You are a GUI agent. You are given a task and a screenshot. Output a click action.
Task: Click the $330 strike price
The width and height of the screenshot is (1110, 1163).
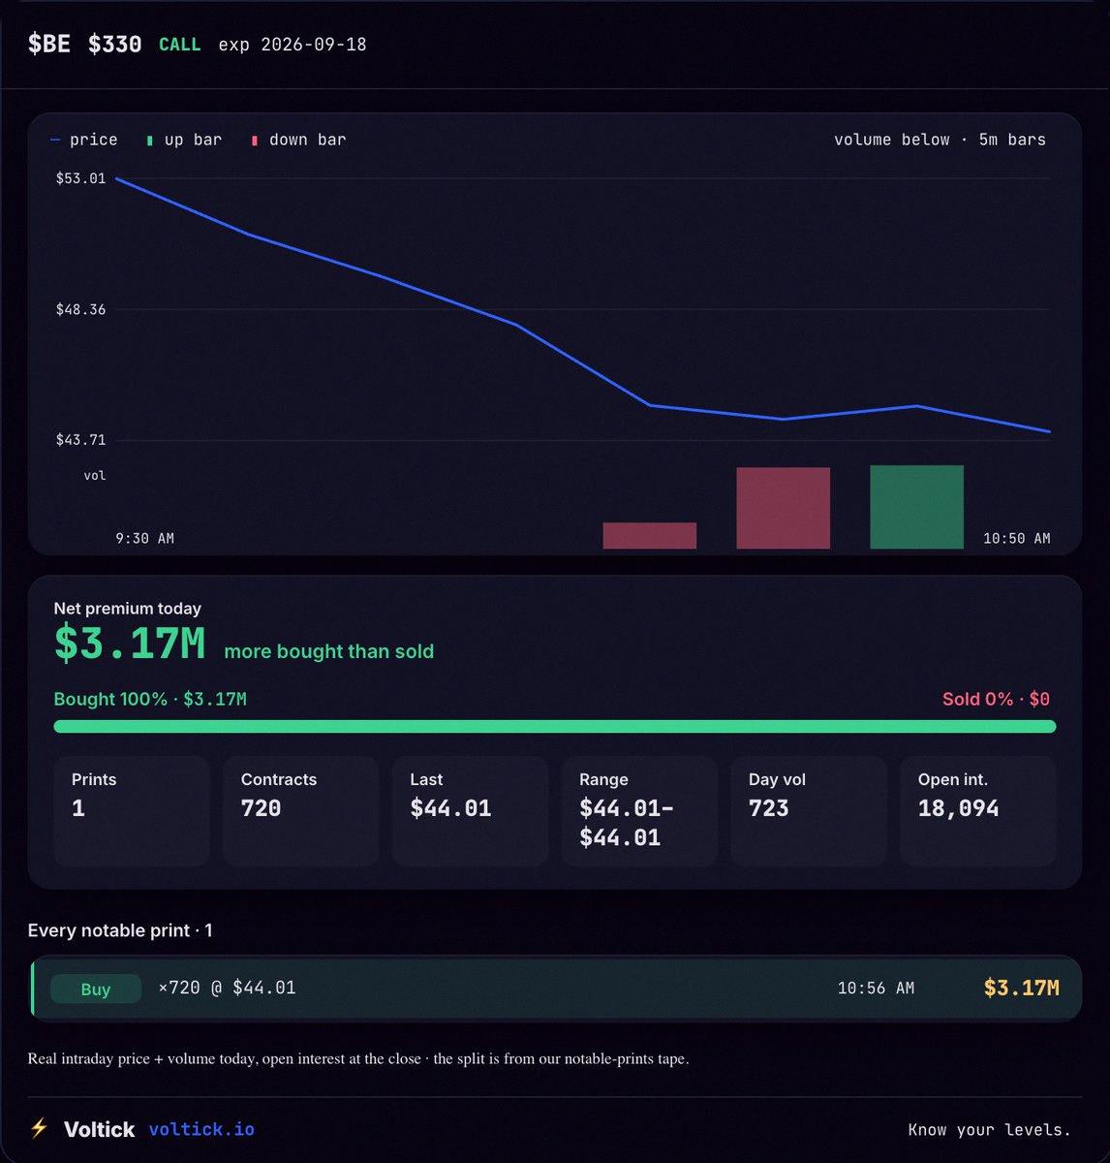[115, 45]
